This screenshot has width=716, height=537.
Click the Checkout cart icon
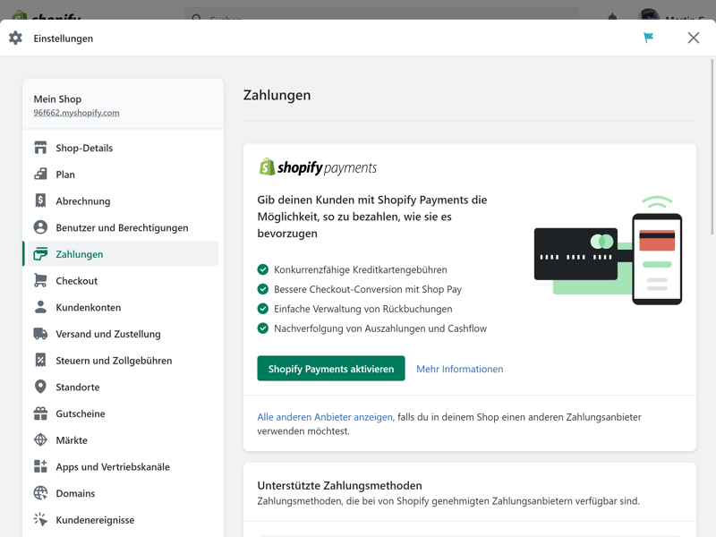[40, 281]
